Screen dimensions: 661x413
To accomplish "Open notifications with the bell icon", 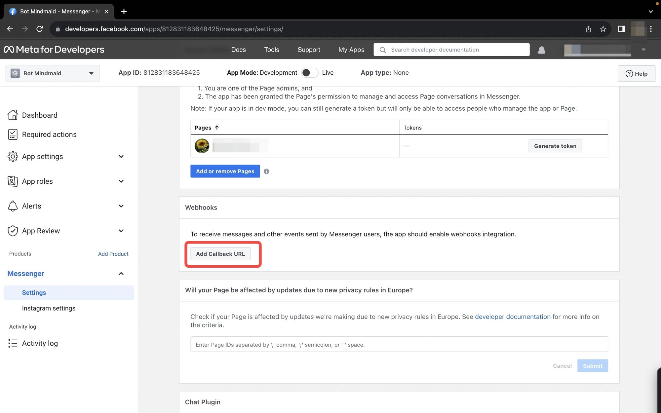I will 541,50.
